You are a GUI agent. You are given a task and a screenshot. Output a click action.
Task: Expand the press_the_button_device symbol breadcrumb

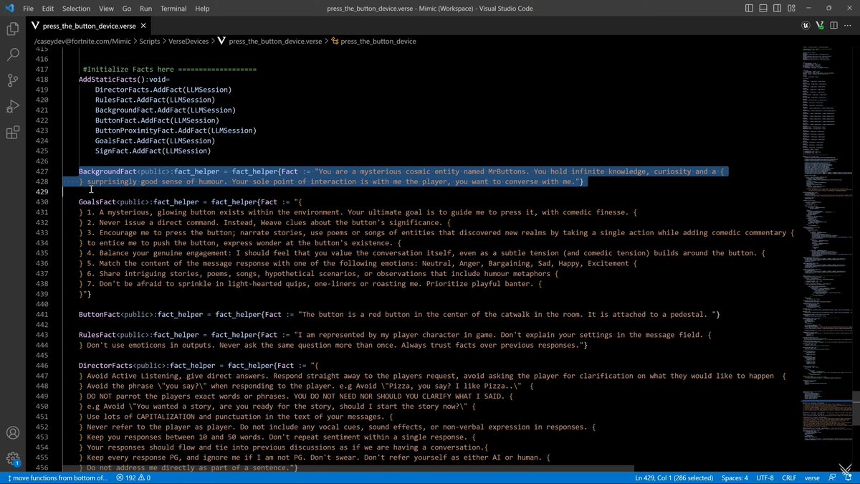pos(378,41)
